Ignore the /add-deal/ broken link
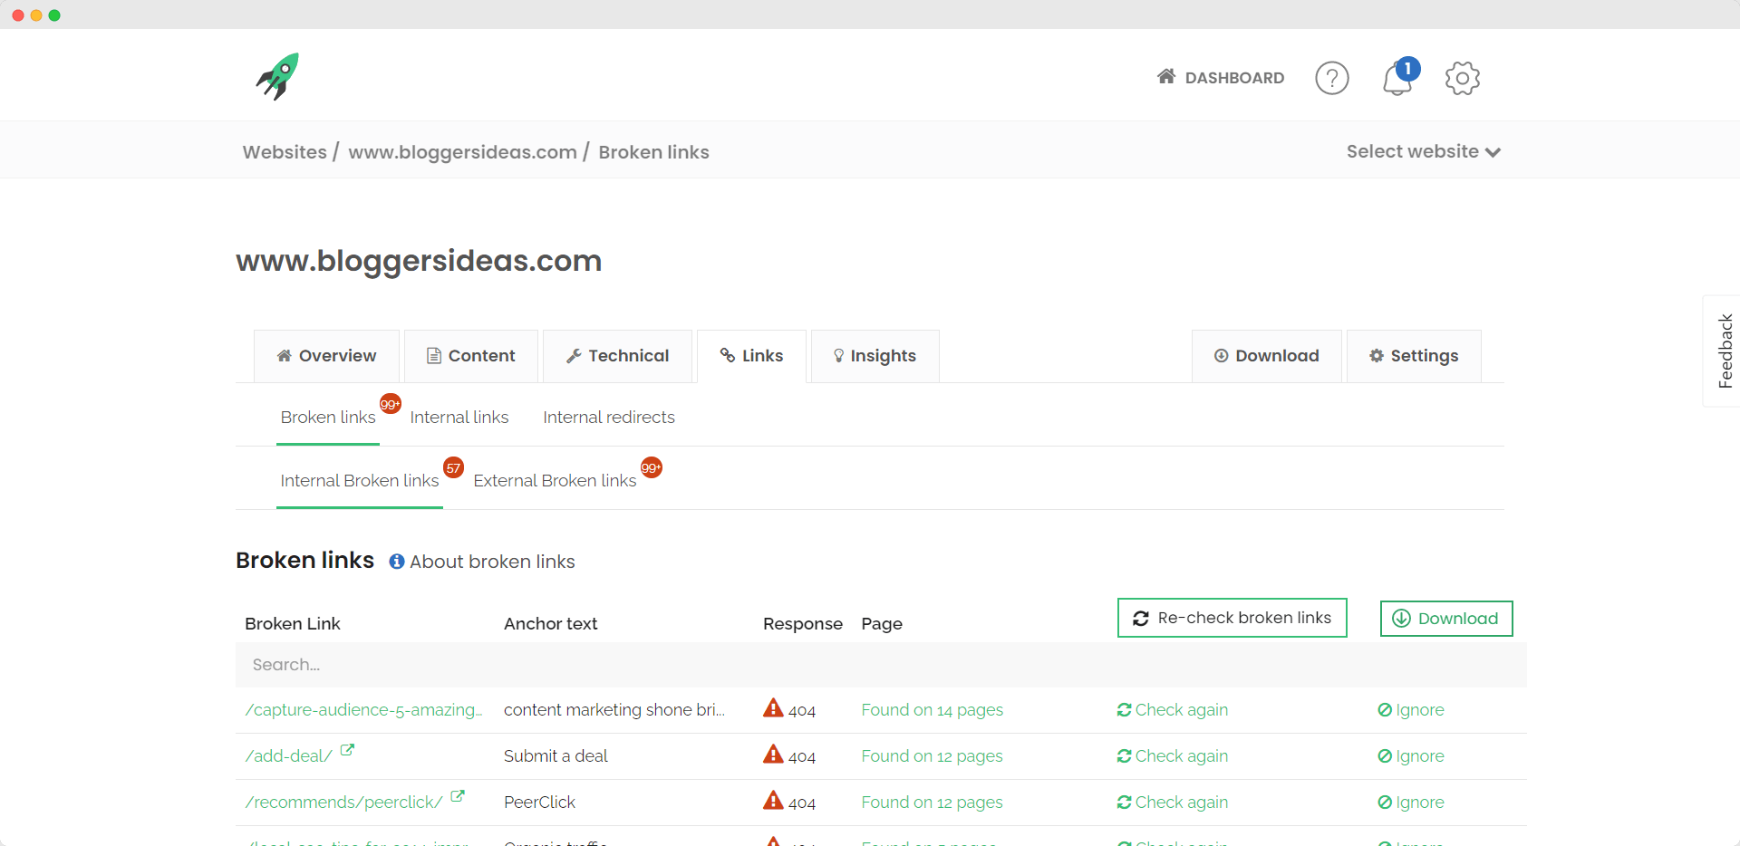The width and height of the screenshot is (1740, 846). click(x=1411, y=756)
